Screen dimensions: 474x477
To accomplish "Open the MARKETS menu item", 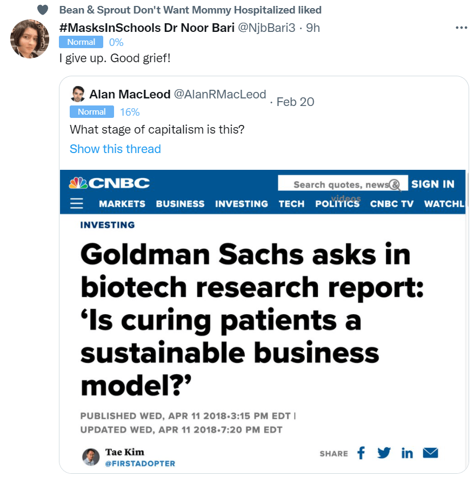I will 122,204.
